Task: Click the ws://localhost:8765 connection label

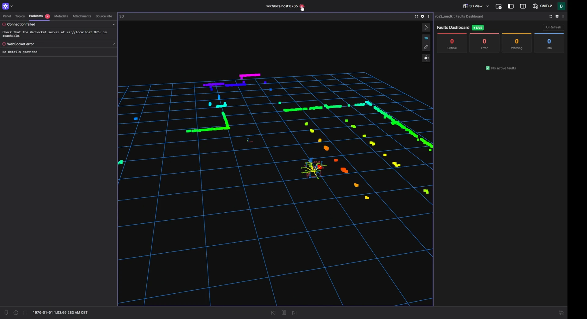Action: [x=282, y=6]
